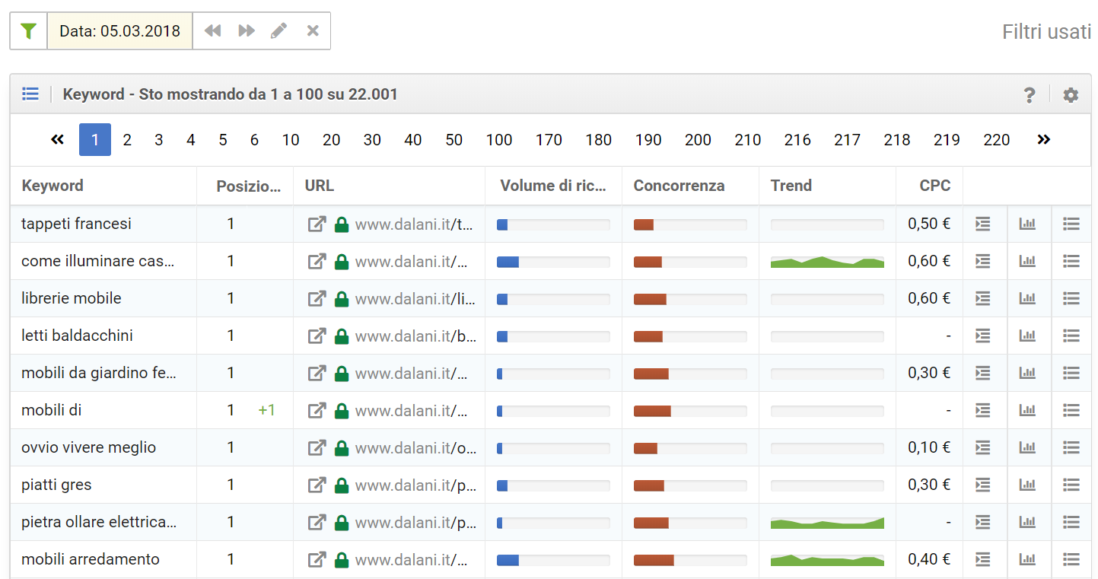Screen dimensions: 1098x579
Task: Select page 200 in pagination
Action: point(698,140)
